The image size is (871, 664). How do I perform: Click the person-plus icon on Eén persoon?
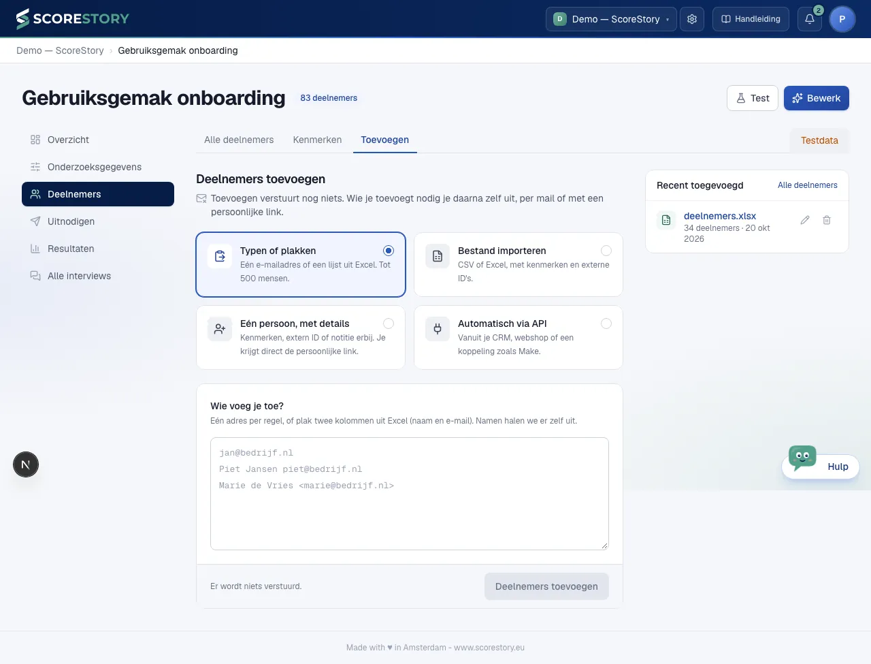click(220, 329)
